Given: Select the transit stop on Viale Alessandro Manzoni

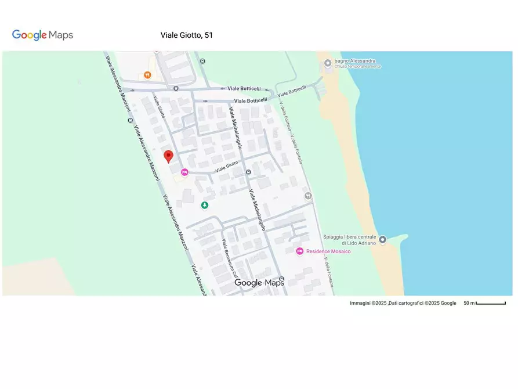Looking at the screenshot, I should click(130, 119).
